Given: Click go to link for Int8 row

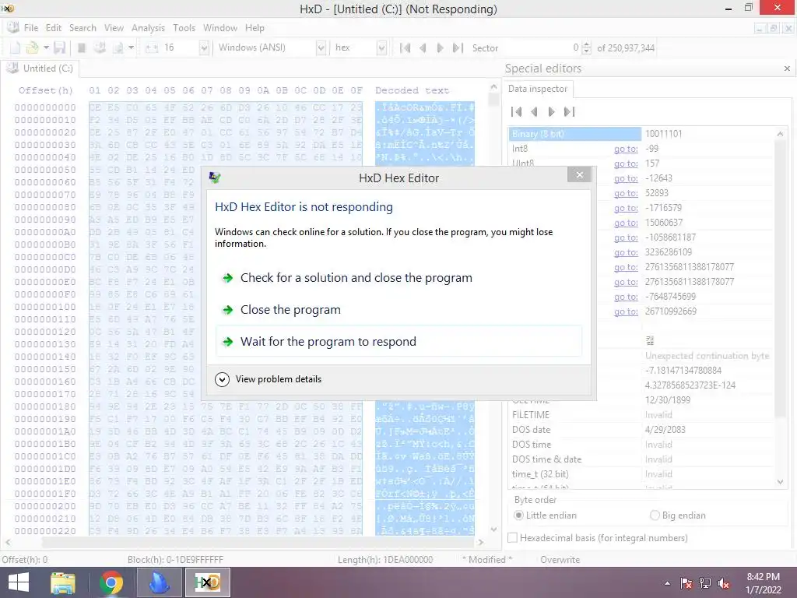Looking at the screenshot, I should 626,149.
